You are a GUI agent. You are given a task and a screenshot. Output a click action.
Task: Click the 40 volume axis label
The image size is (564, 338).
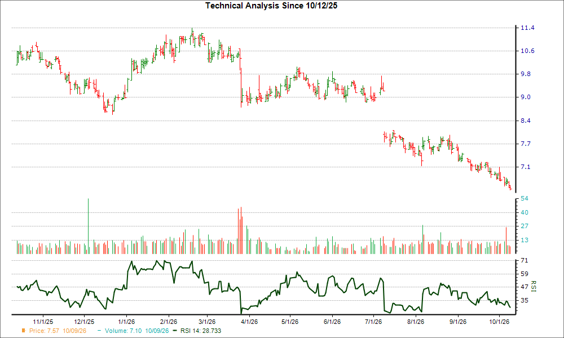(x=525, y=212)
